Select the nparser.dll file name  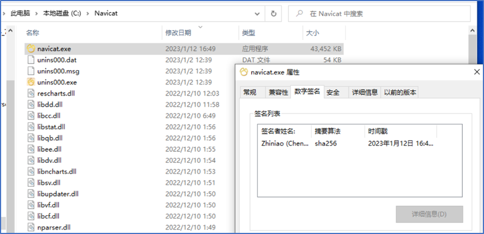(54, 227)
